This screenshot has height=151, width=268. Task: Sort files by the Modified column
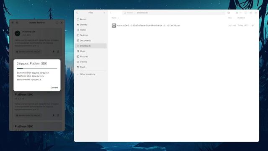coord(241,18)
